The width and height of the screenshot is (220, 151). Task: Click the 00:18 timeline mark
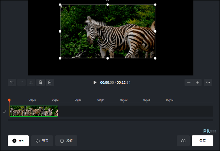pyautogui.click(x=78, y=100)
